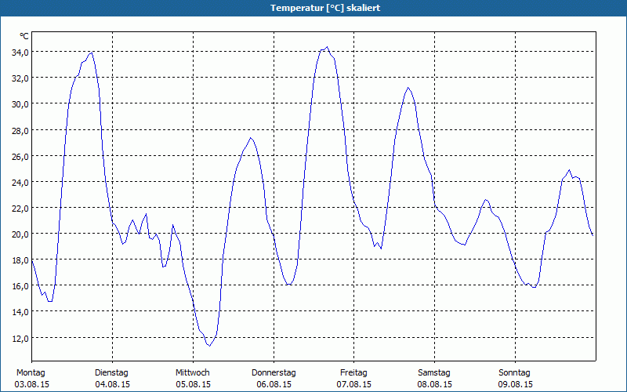Screen dimensions: 627x392
Task: Choose the Freitag day label
Action: (354, 372)
